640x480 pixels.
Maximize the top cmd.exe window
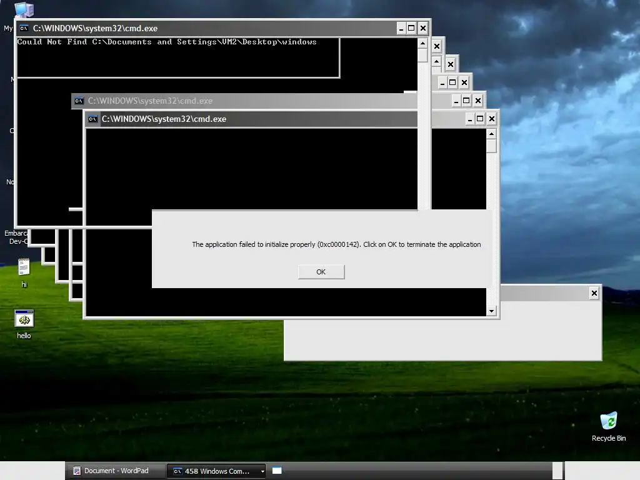coord(411,28)
